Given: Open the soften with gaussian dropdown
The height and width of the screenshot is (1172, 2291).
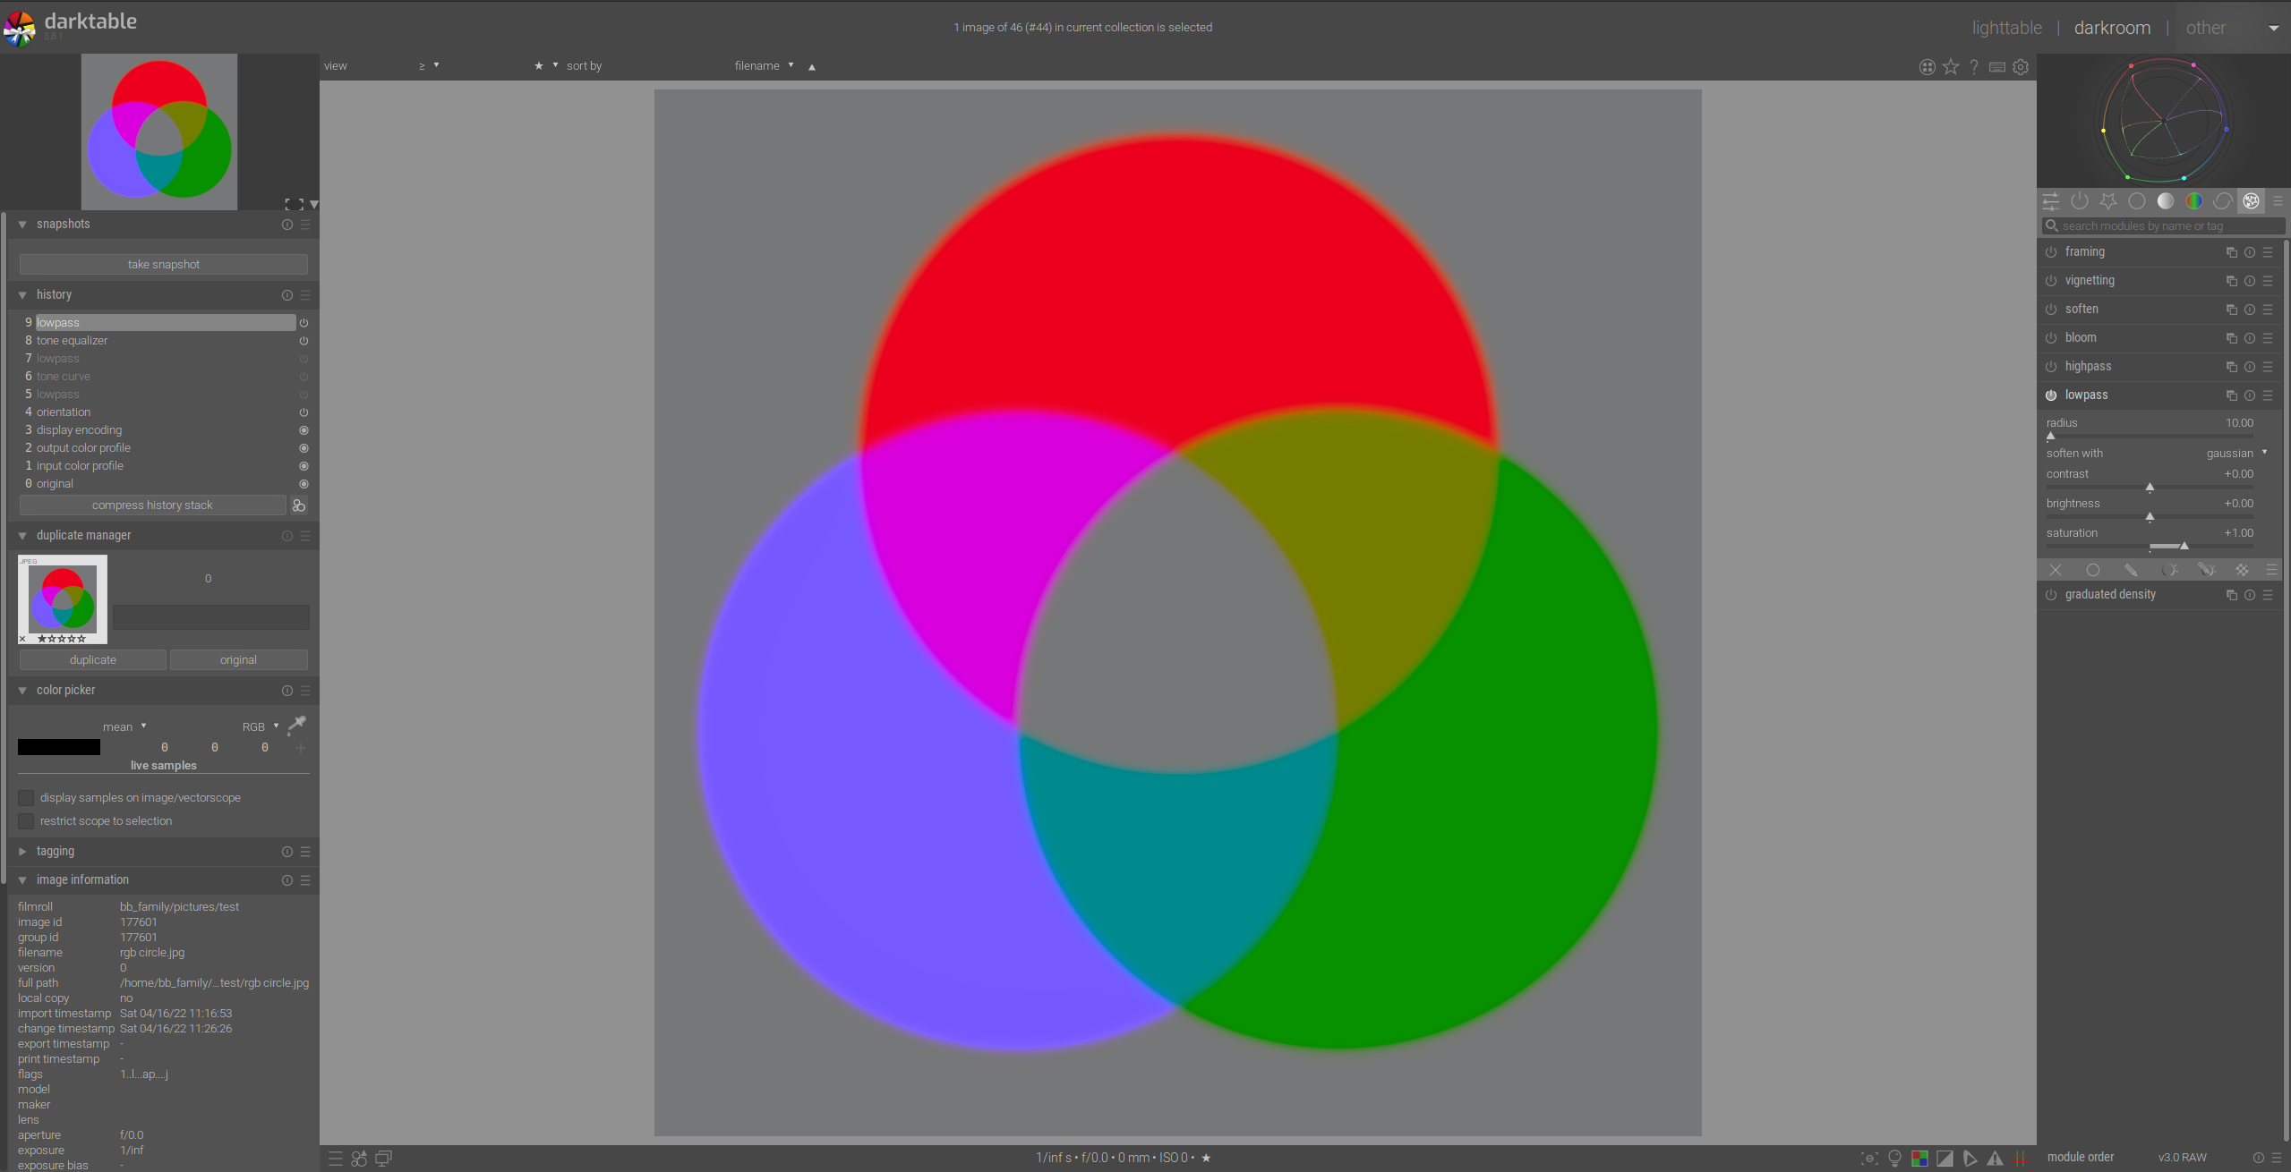Looking at the screenshot, I should point(2235,454).
